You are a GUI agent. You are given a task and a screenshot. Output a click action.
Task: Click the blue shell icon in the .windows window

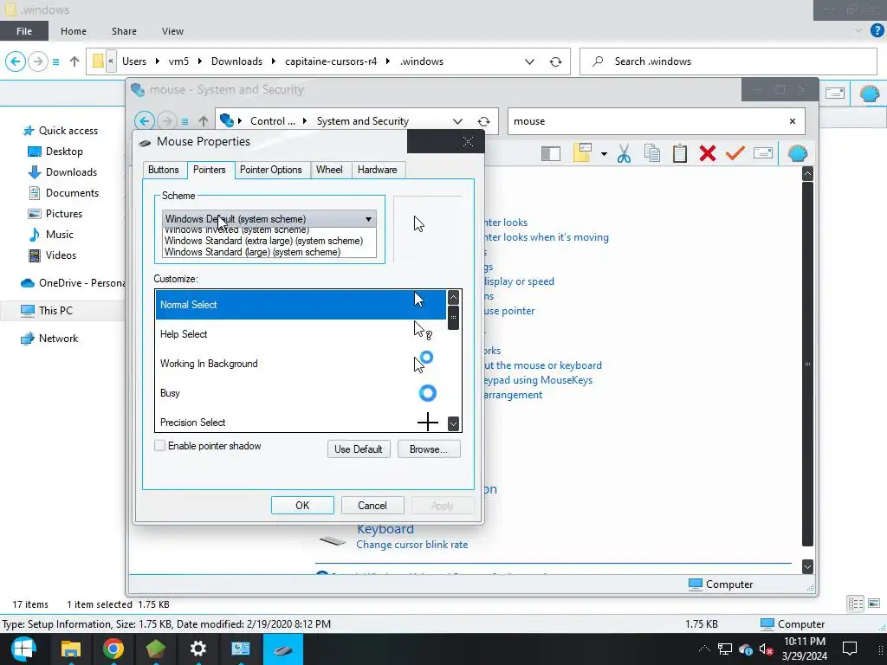coord(870,93)
